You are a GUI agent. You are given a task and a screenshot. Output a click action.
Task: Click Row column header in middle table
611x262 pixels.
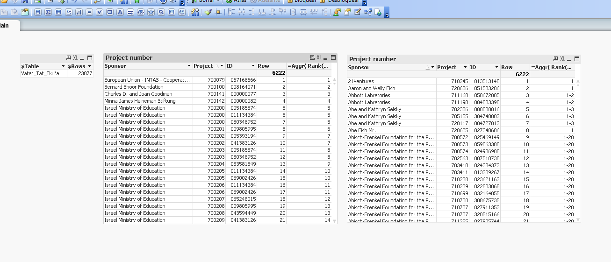point(271,66)
